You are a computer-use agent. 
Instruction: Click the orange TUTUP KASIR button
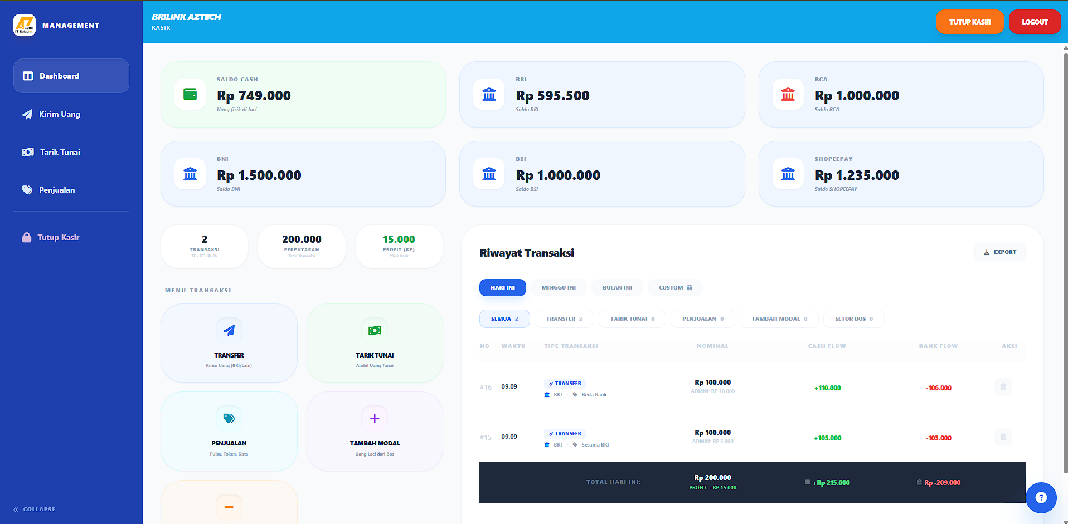pos(970,22)
